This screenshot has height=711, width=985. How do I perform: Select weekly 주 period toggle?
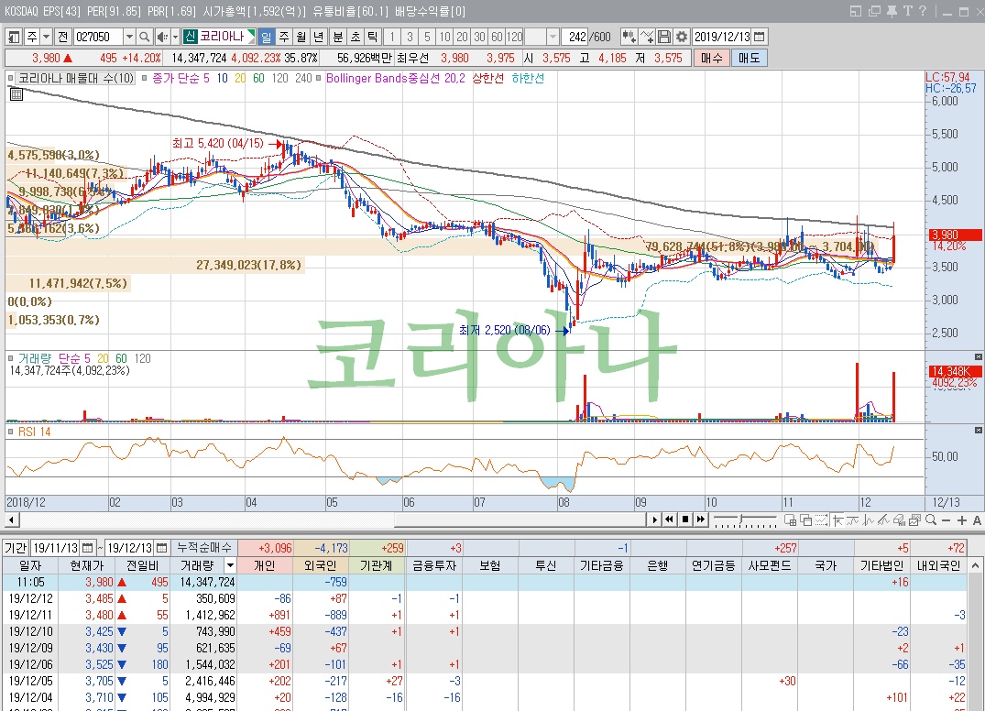[x=284, y=37]
